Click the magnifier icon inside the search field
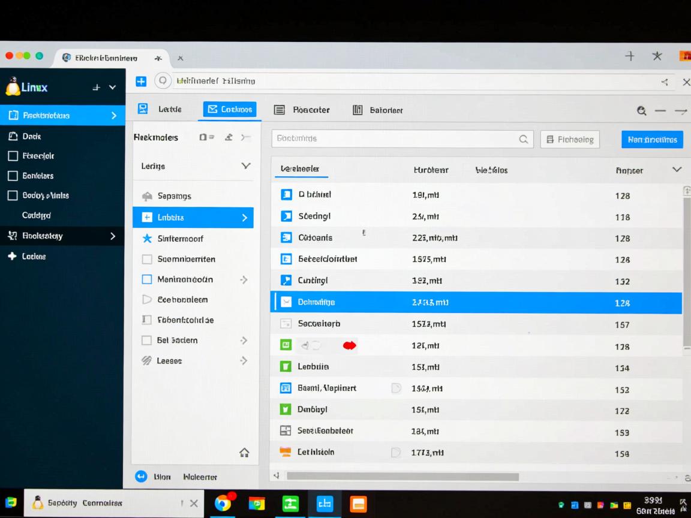This screenshot has height=518, width=691. pos(523,139)
